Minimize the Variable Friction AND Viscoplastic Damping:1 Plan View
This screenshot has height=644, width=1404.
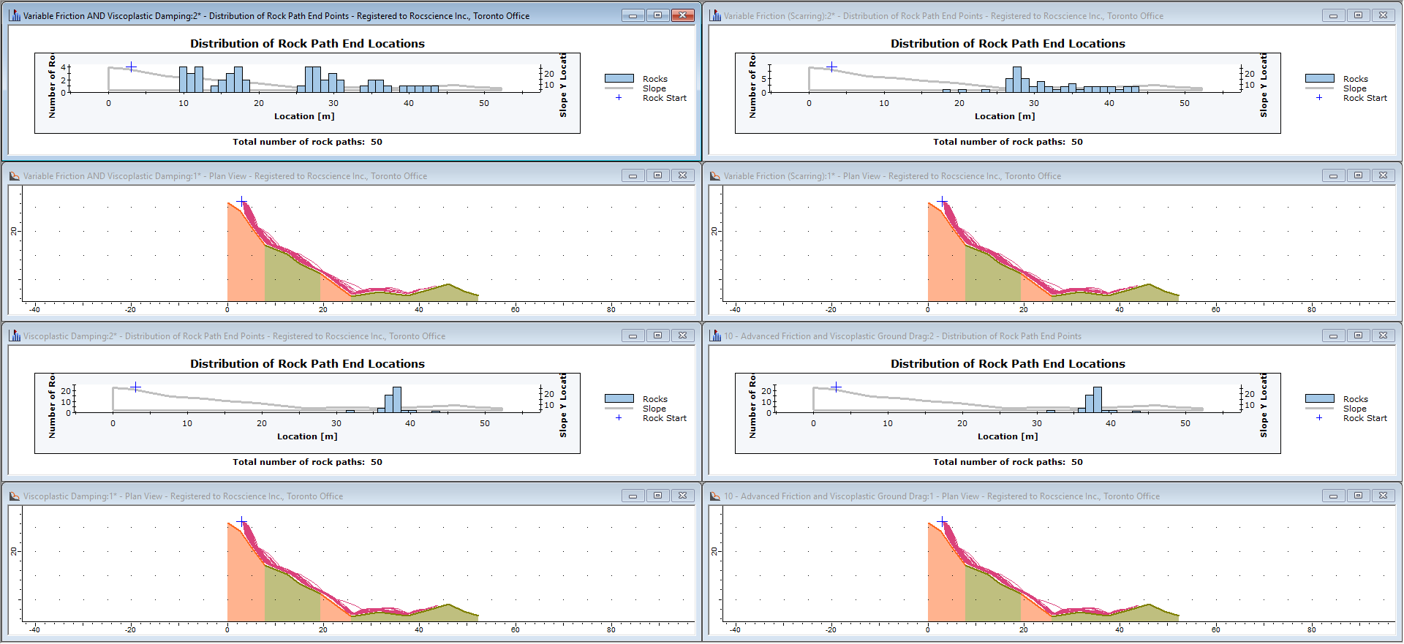coord(633,175)
